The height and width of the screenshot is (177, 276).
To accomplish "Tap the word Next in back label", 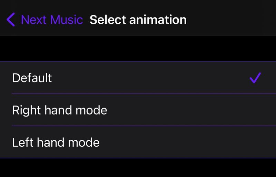I will (x=34, y=20).
